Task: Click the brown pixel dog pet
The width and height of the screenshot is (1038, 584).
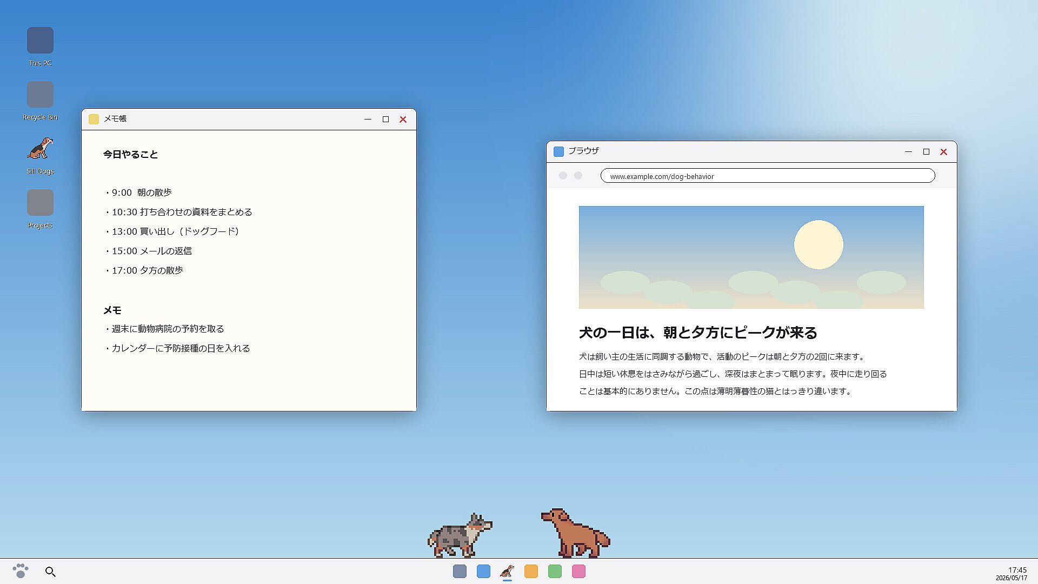Action: point(576,533)
